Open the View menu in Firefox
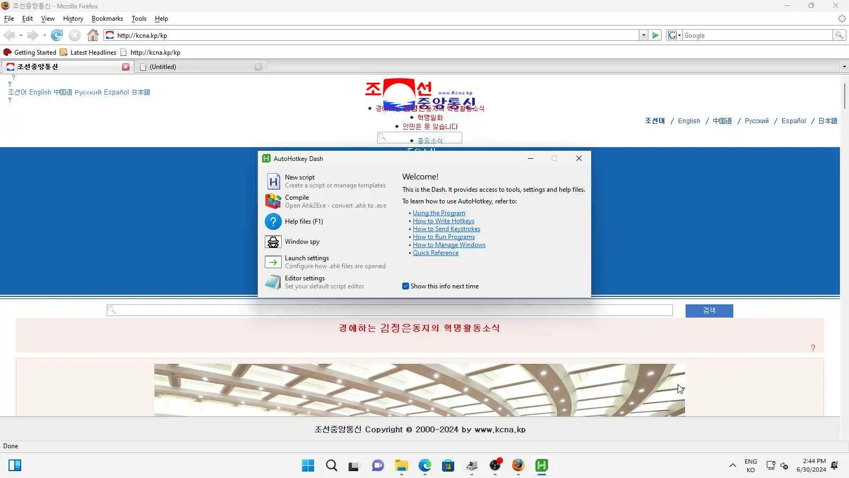849x478 pixels. (x=48, y=19)
